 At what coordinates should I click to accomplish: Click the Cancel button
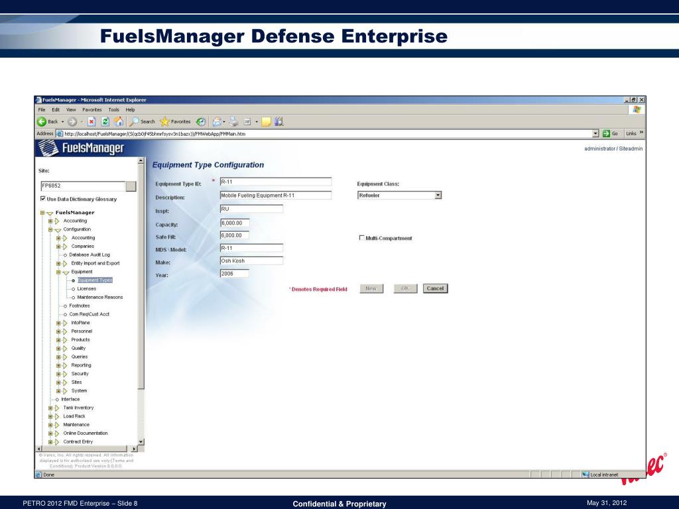tap(435, 289)
